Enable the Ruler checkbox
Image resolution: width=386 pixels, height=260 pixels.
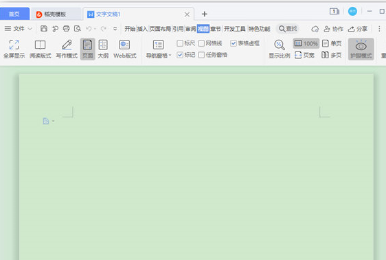[x=180, y=43]
